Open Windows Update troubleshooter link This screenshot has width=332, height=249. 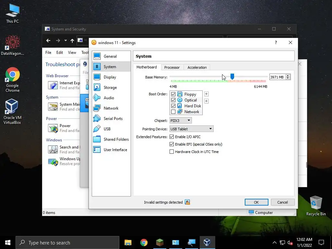tap(70, 159)
